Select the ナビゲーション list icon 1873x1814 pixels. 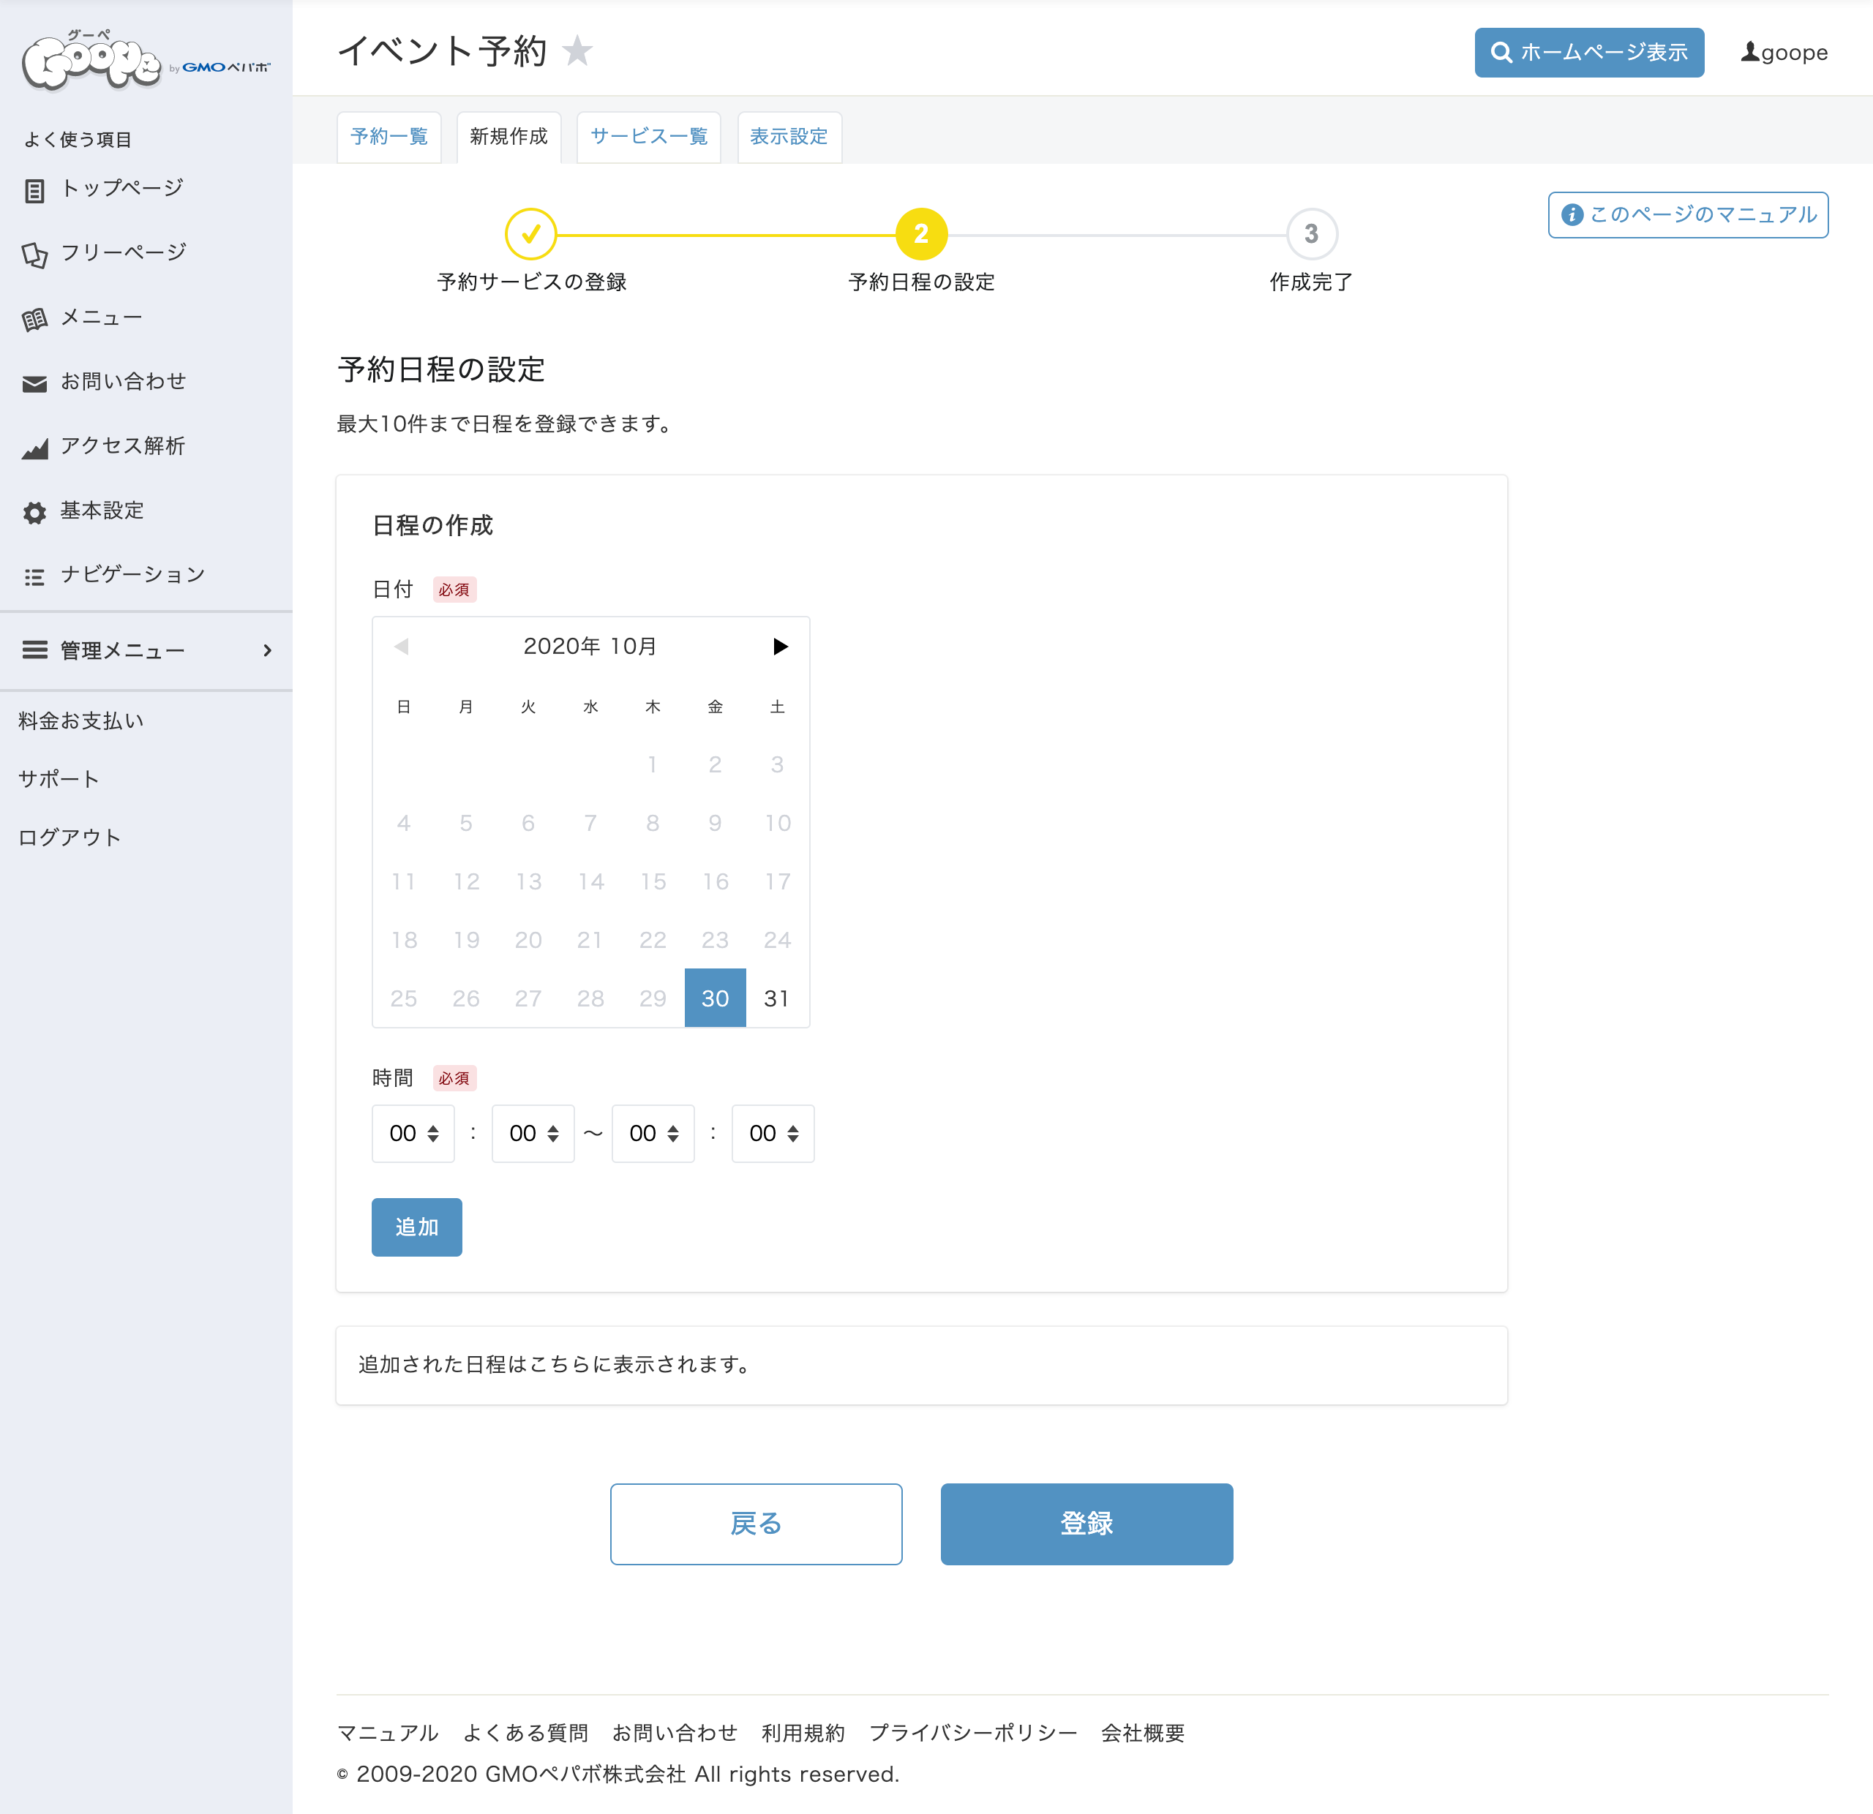pos(34,575)
